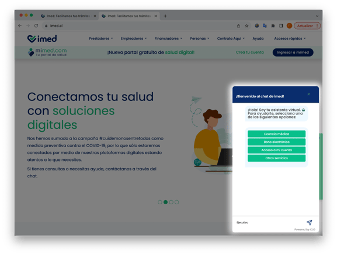Bookmark the page with the star icon
This screenshot has width=337, height=255.
(x=246, y=26)
